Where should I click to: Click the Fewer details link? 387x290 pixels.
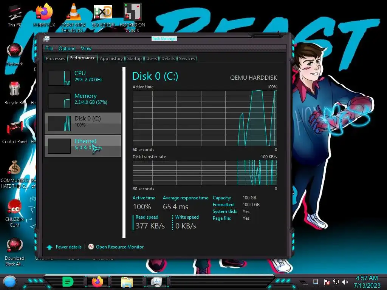(69, 247)
